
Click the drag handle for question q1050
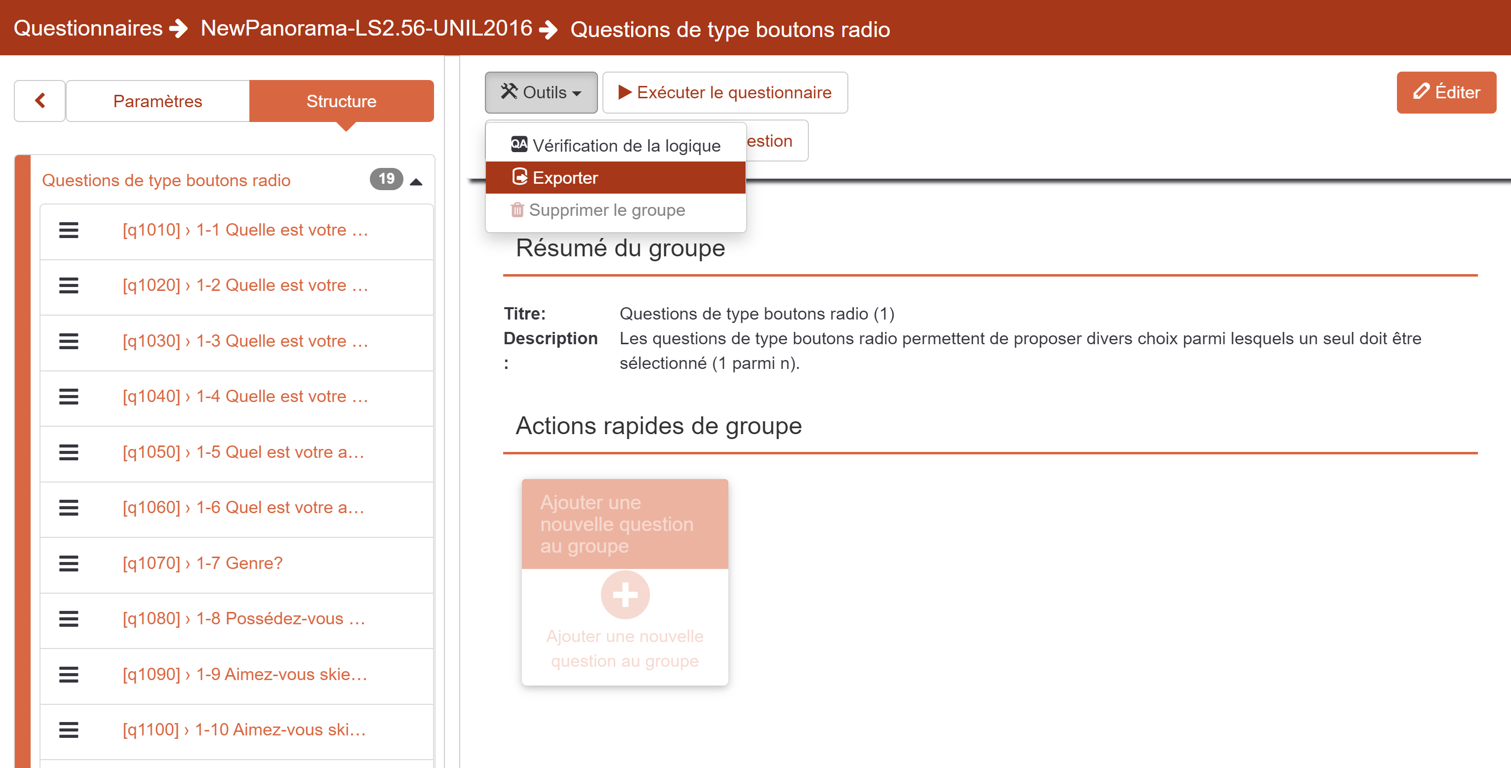[69, 452]
